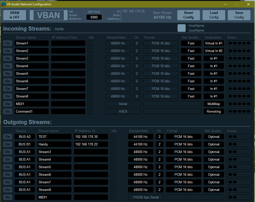Enable outgoing Handy stream
This screenshot has height=202, width=255.
click(8, 144)
